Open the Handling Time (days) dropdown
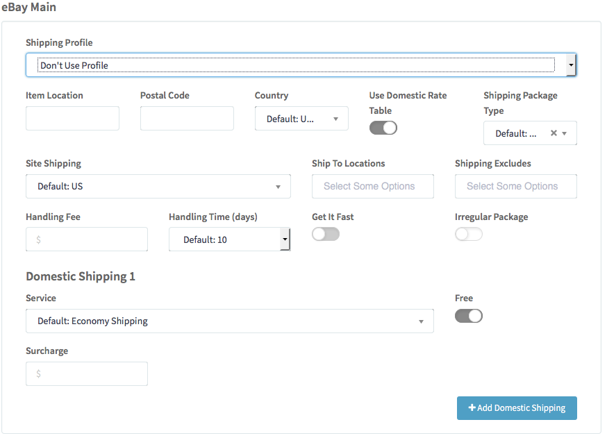Image resolution: width=607 pixels, height=438 pixels. pyautogui.click(x=230, y=239)
